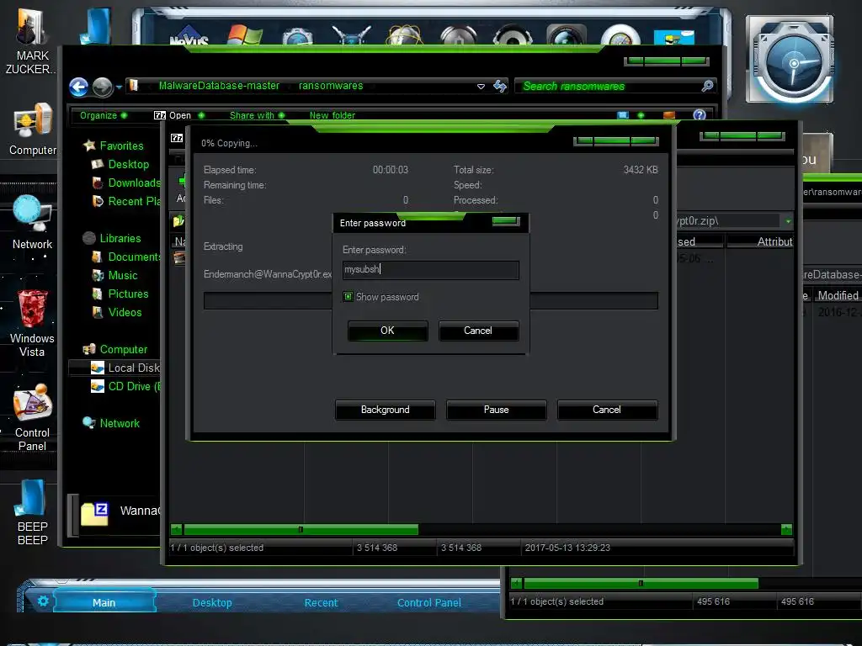Screen dimensions: 862x646
Task: Click the gear icon on the bottom dock
Action: point(43,601)
